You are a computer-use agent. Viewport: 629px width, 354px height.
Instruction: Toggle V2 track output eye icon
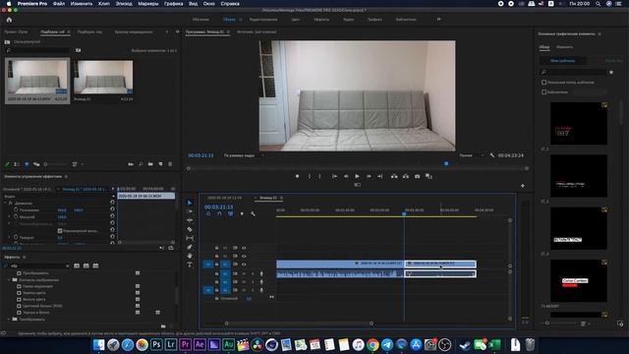[x=244, y=256]
